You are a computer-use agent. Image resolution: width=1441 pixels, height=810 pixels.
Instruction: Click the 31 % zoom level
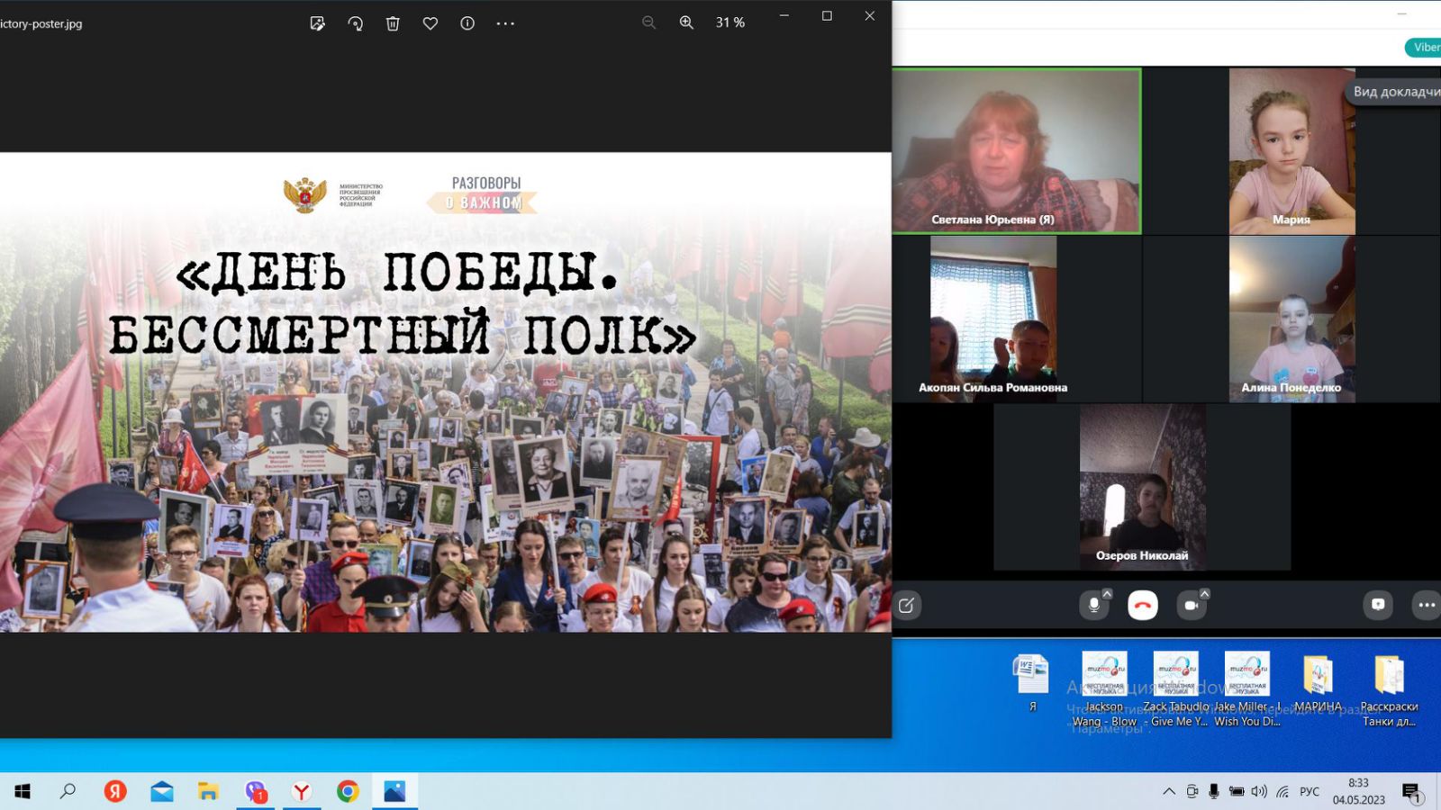[x=730, y=22]
